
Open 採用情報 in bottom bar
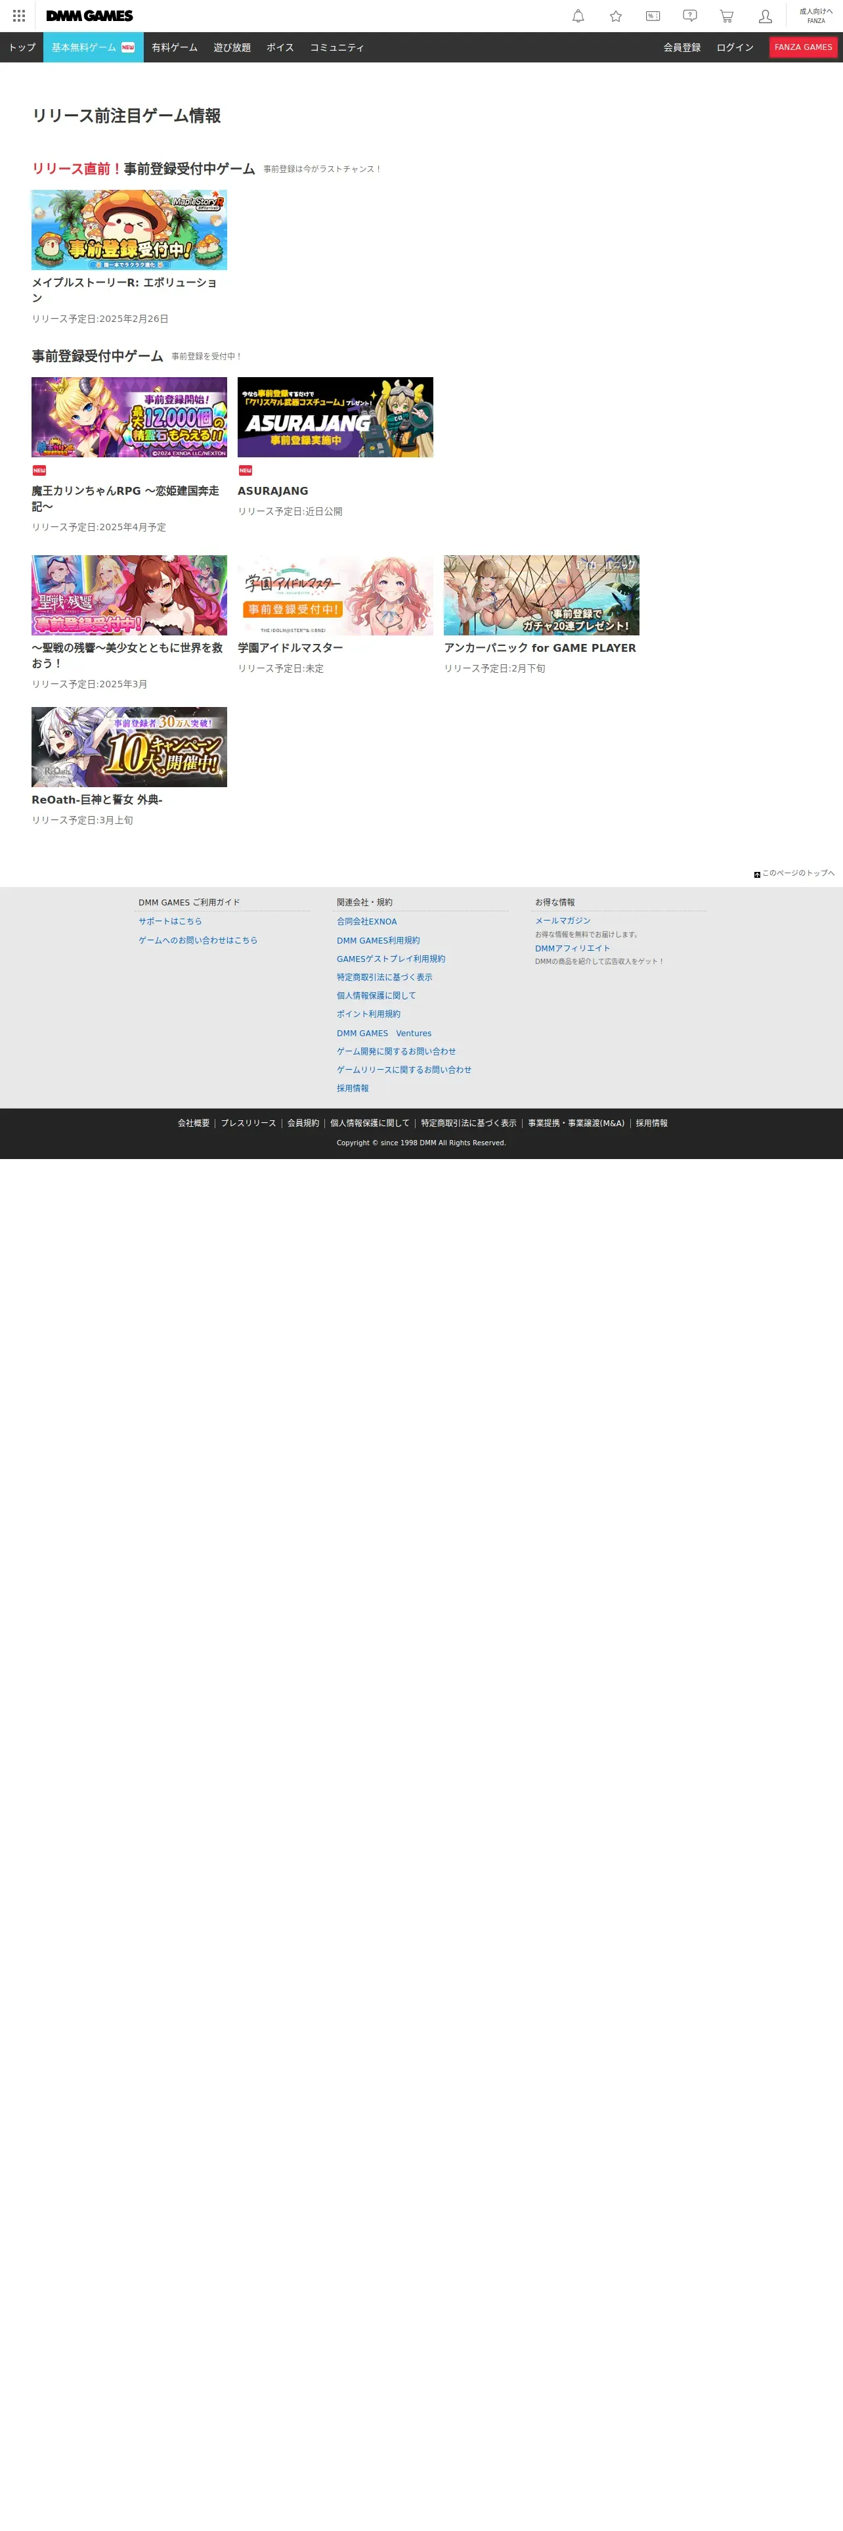pyautogui.click(x=652, y=1123)
